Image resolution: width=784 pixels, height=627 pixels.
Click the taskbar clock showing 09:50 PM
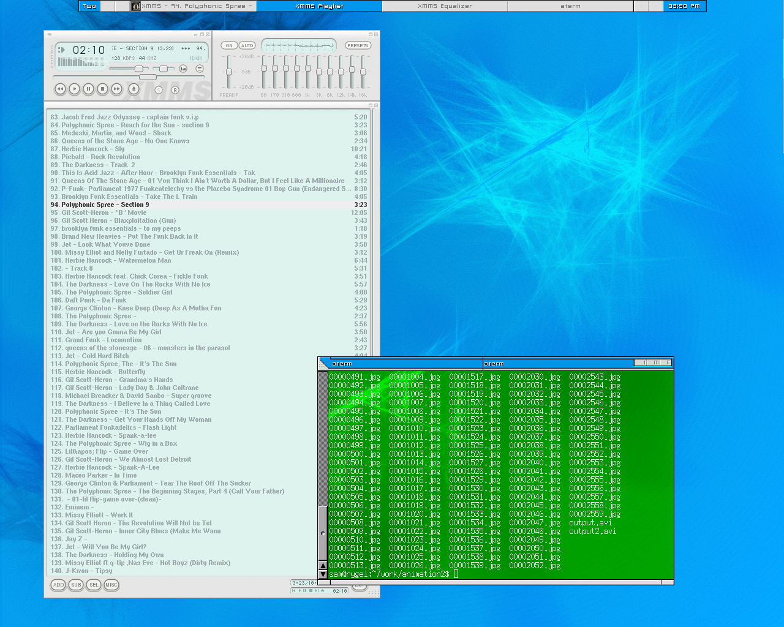click(684, 6)
